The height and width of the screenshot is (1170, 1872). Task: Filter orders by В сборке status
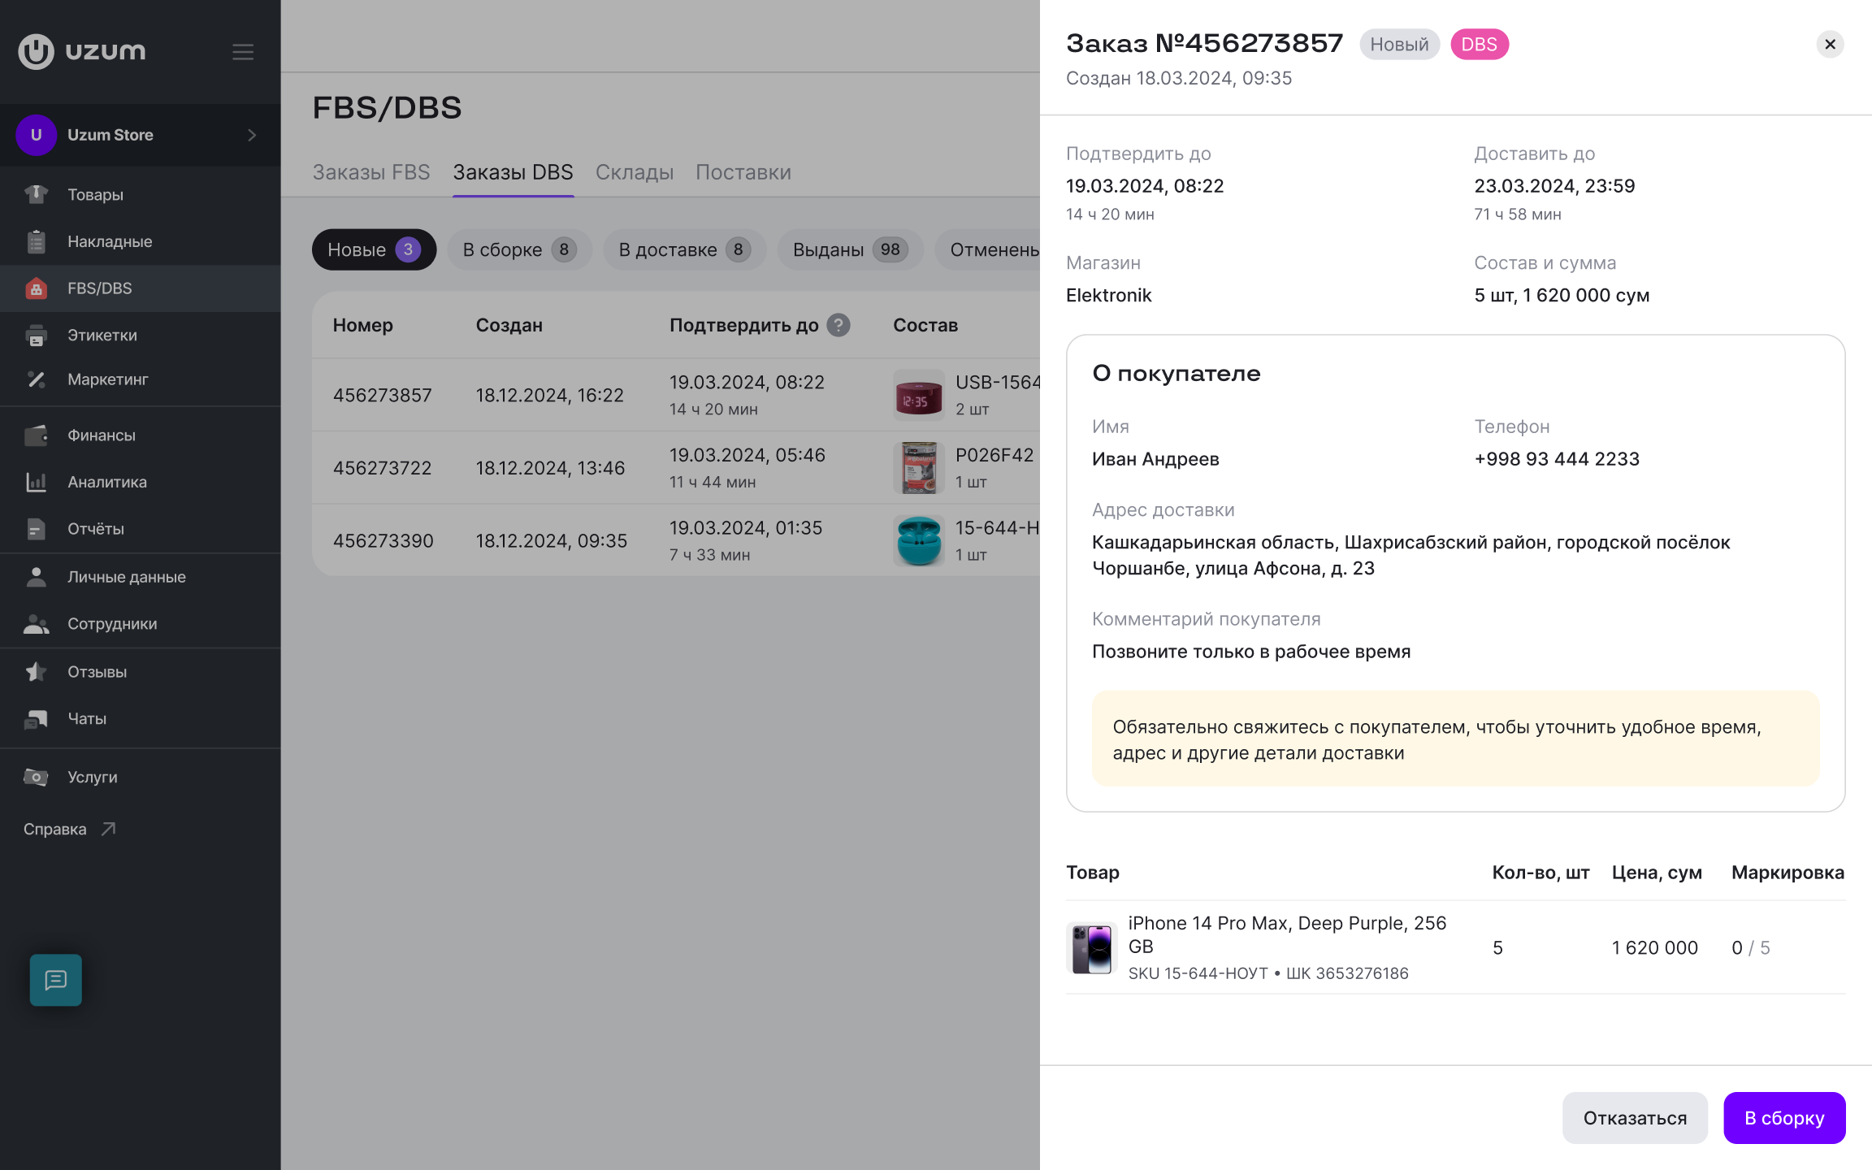pyautogui.click(x=520, y=249)
